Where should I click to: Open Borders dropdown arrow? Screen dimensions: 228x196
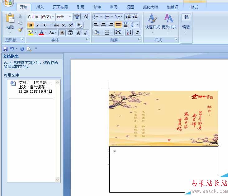(112, 32)
